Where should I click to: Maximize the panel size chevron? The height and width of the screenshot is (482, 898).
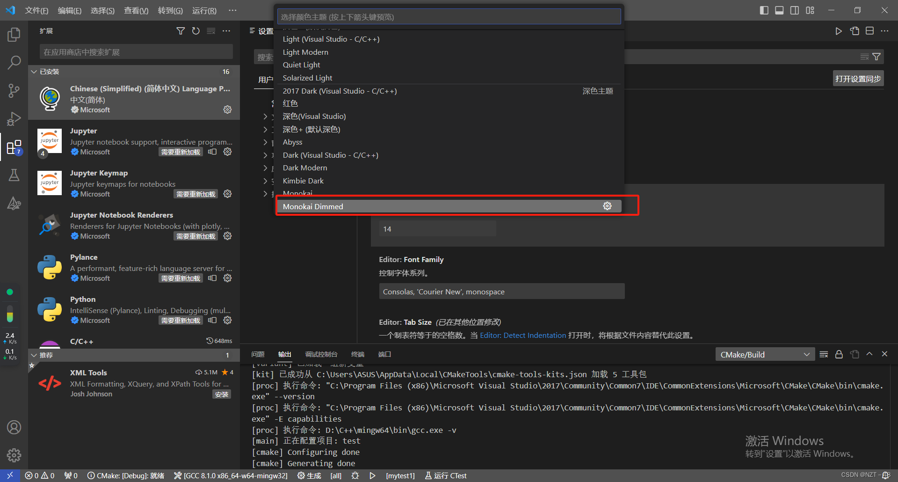[869, 354]
